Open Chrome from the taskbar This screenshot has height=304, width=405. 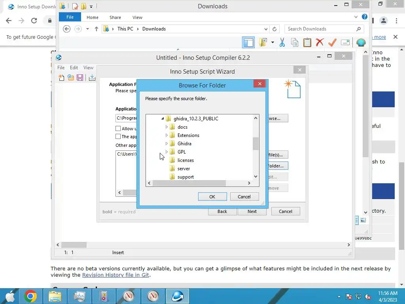click(30, 296)
